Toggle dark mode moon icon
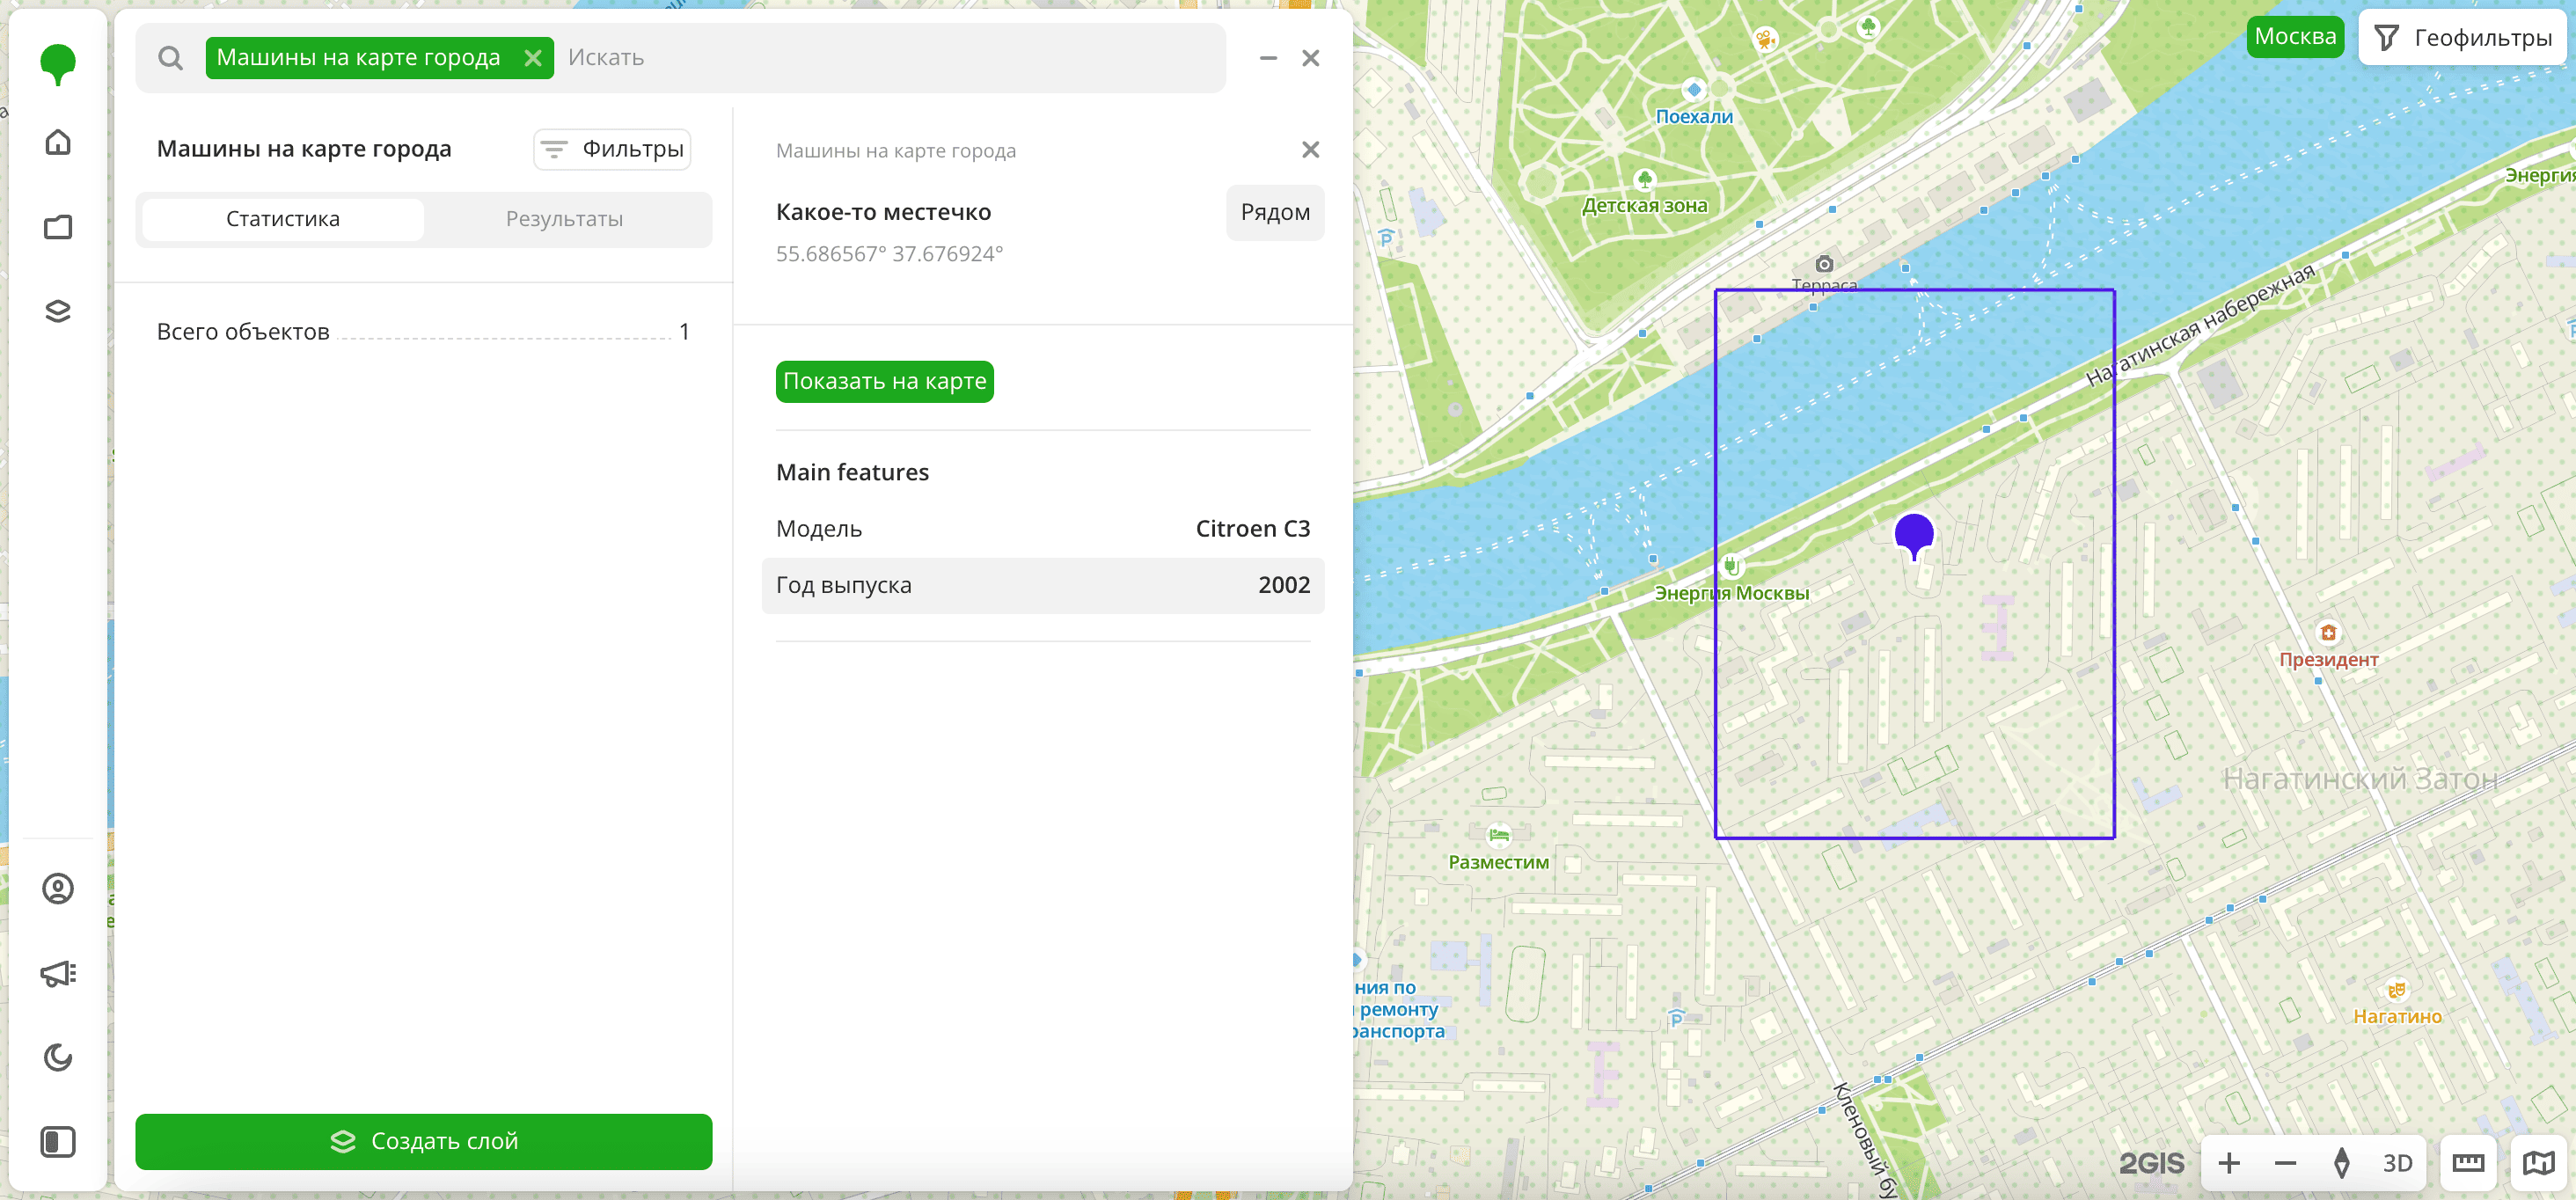 coord(58,1057)
